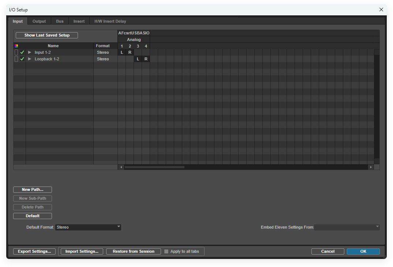This screenshot has height=267, width=393.
Task: Toggle active checkmark for Loopback 1-2
Action: (22, 59)
